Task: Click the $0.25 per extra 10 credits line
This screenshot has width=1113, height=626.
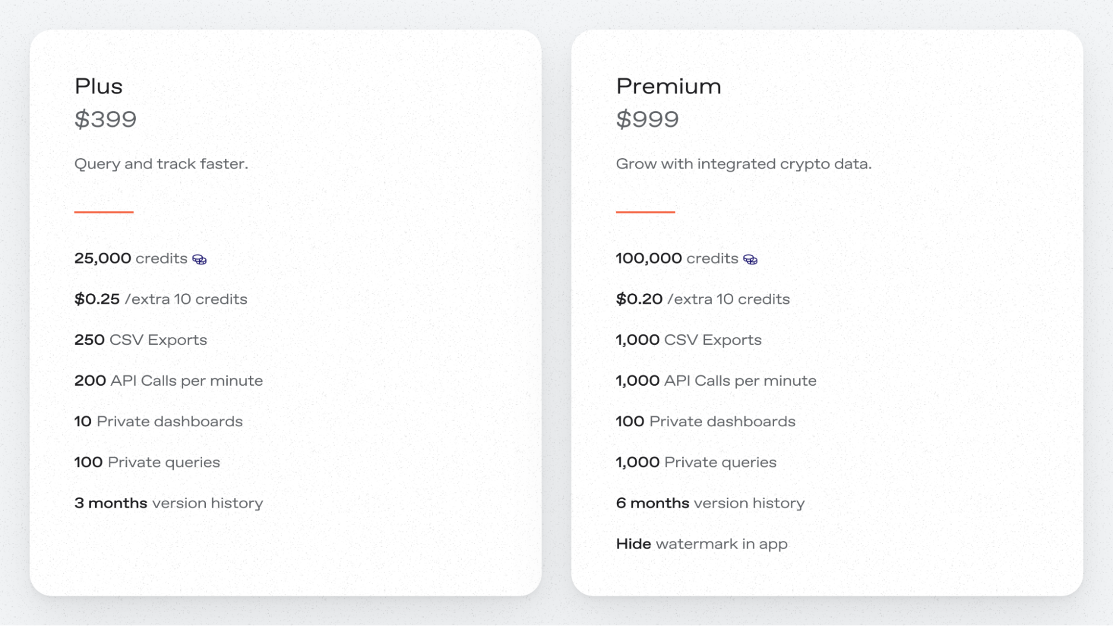Action: [x=160, y=299]
